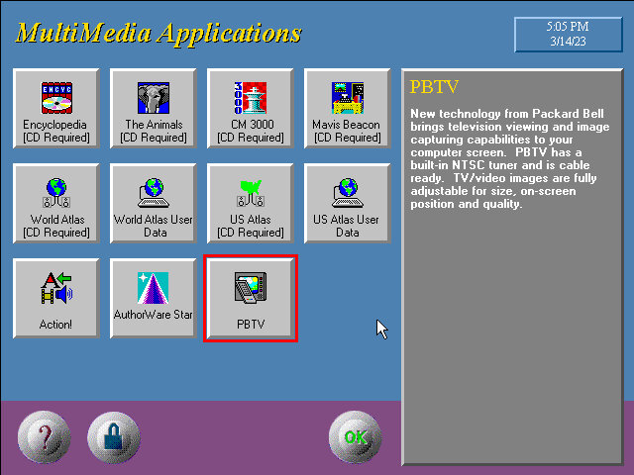Screen dimensions: 634x475
Task: Launch the Action! multimedia application
Action: [x=56, y=299]
